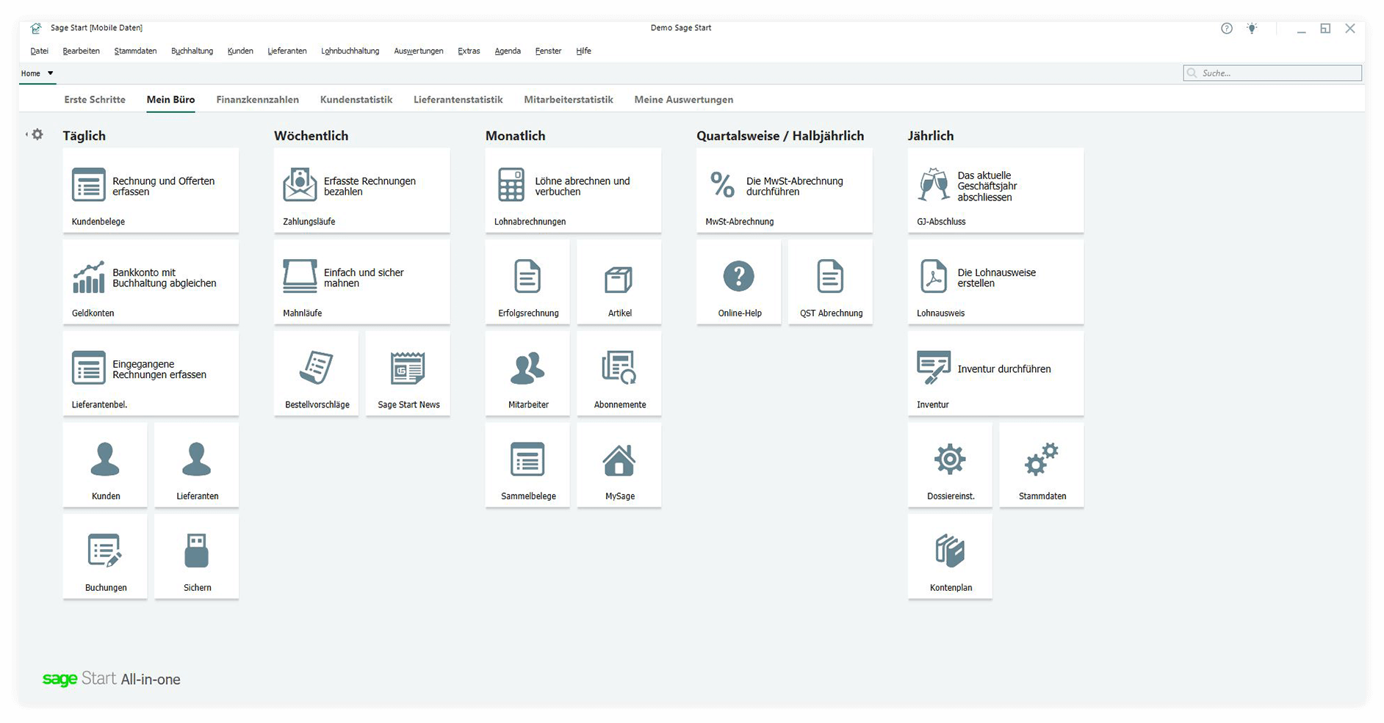Screen dimensions: 1384x723
Task: Open the Fenster menu
Action: 548,51
